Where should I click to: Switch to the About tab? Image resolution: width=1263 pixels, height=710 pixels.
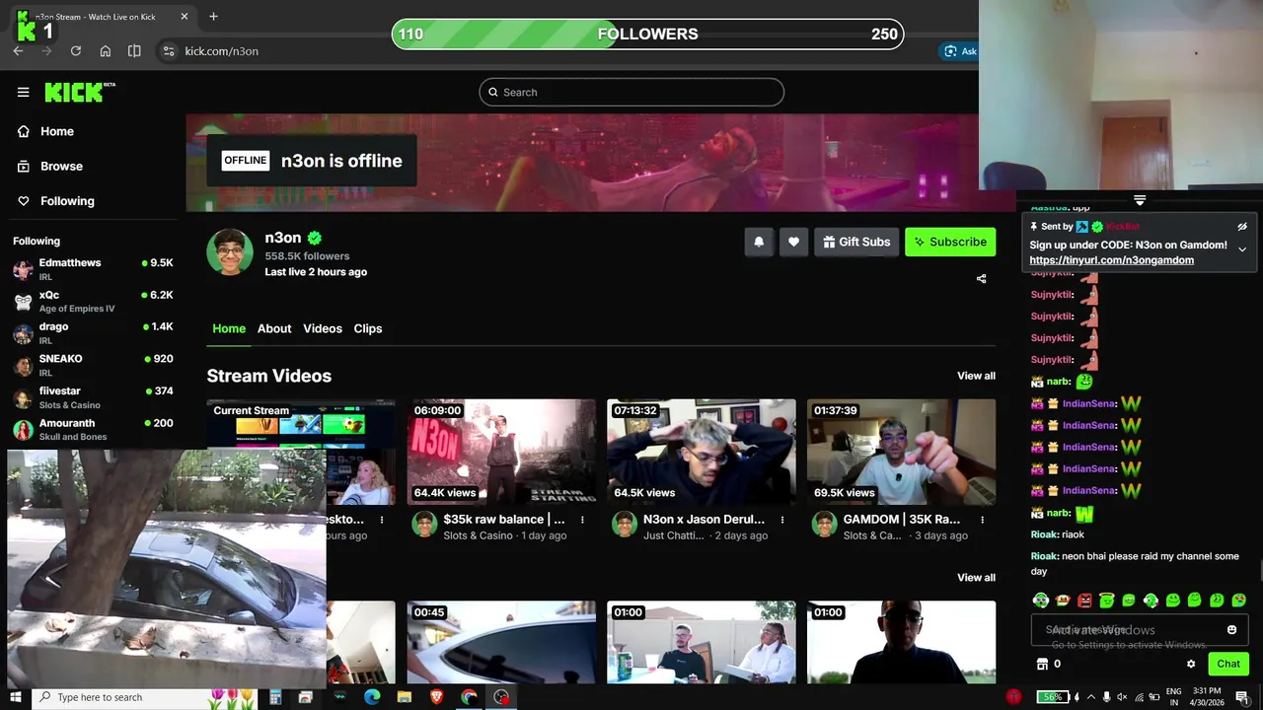pyautogui.click(x=274, y=328)
